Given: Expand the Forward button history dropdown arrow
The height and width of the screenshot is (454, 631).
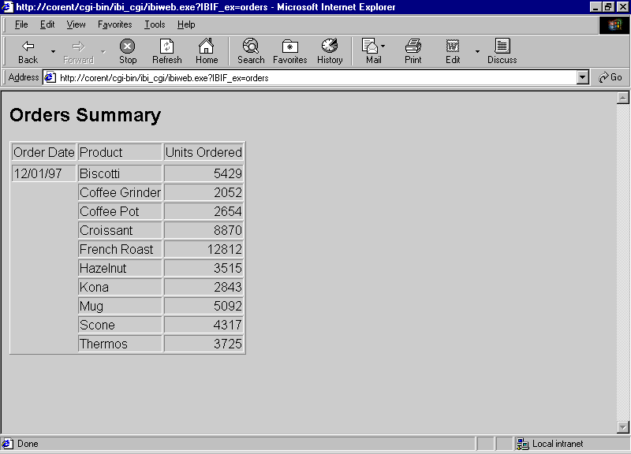Looking at the screenshot, I should click(103, 51).
